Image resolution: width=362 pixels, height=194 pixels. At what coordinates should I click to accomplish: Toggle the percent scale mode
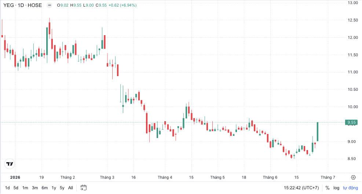tap(328, 188)
